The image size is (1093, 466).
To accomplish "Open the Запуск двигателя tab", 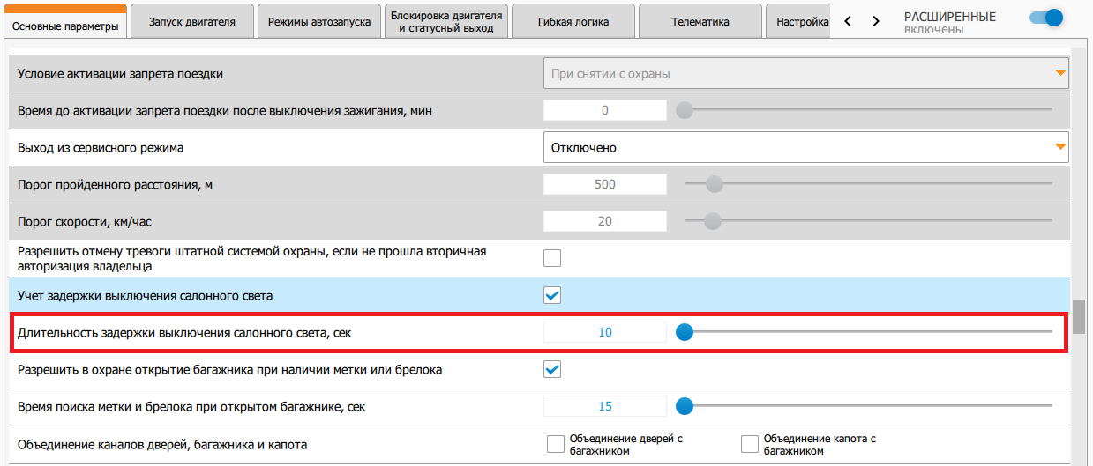I will [x=191, y=22].
